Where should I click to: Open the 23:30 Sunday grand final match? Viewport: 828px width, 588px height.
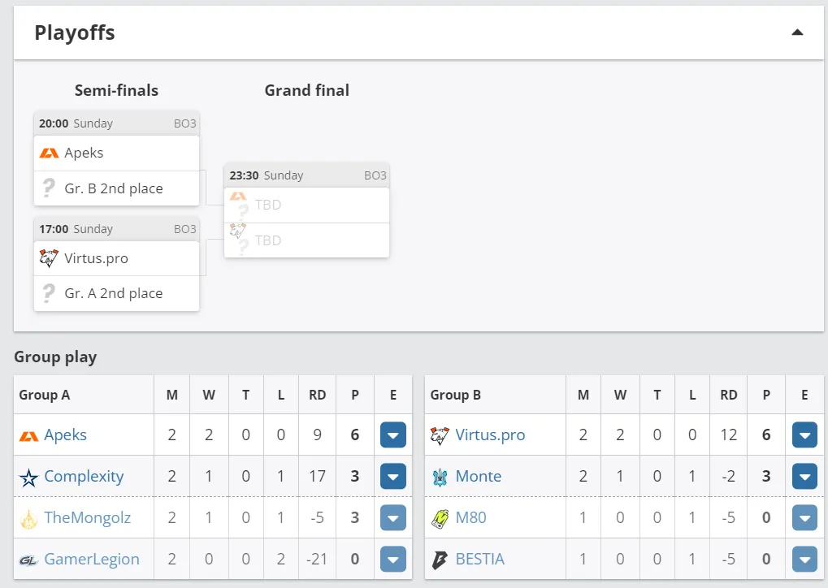pos(307,210)
